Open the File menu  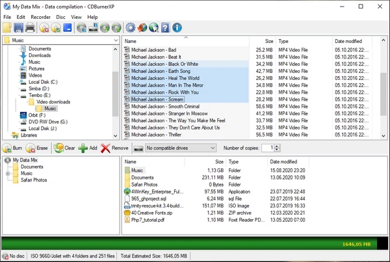(7, 17)
